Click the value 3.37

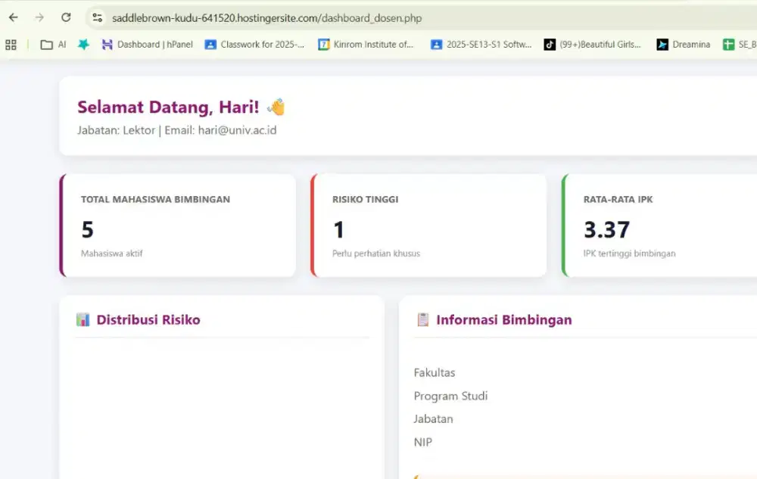607,229
